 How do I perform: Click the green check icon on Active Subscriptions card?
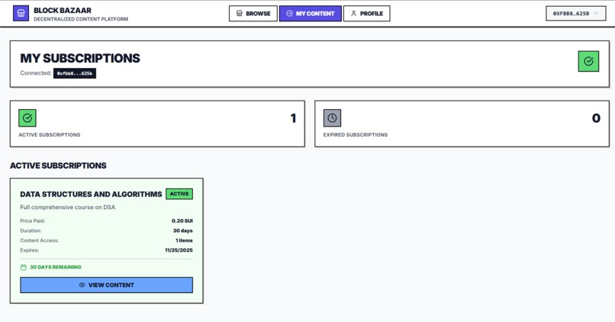click(x=27, y=118)
